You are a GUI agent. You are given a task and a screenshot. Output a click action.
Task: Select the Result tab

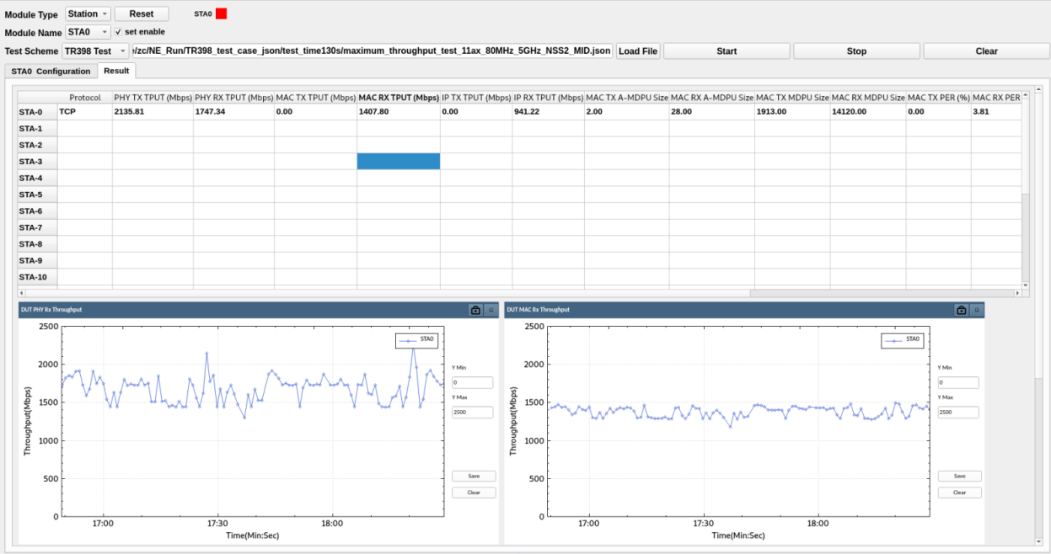pyautogui.click(x=116, y=71)
